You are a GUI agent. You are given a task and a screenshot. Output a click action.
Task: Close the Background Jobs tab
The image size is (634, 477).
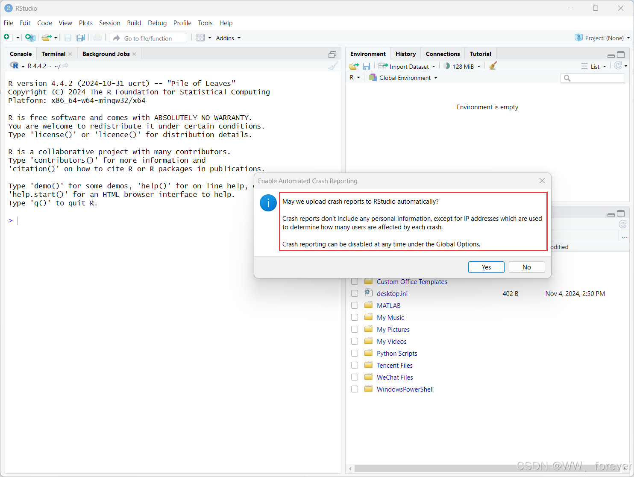134,54
